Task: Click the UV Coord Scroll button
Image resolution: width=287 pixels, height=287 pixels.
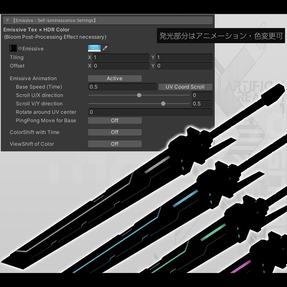Action: click(185, 87)
